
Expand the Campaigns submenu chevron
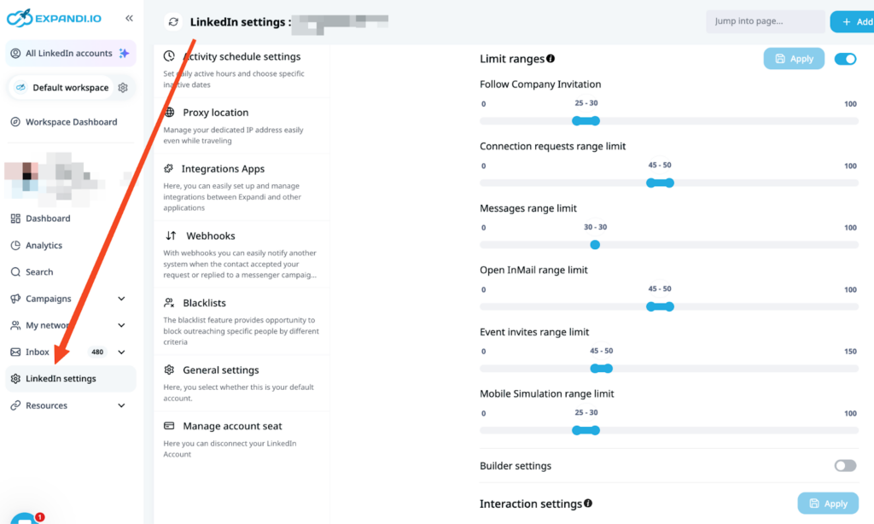coord(121,299)
